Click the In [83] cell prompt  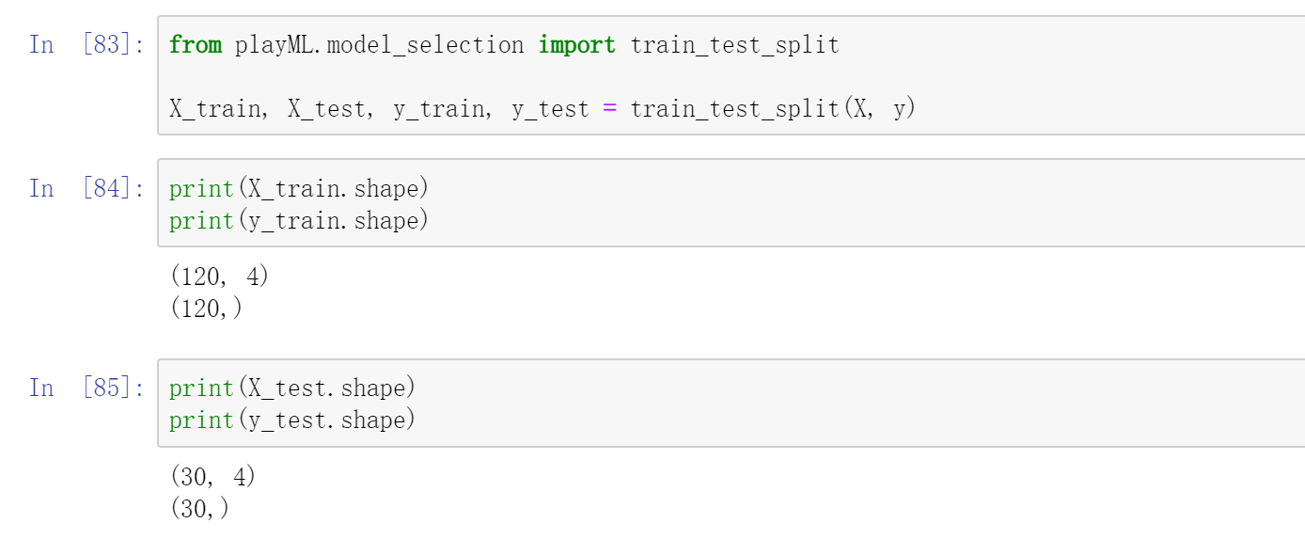coord(86,44)
